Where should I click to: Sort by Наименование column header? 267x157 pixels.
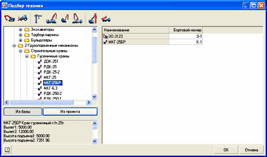coord(136,30)
